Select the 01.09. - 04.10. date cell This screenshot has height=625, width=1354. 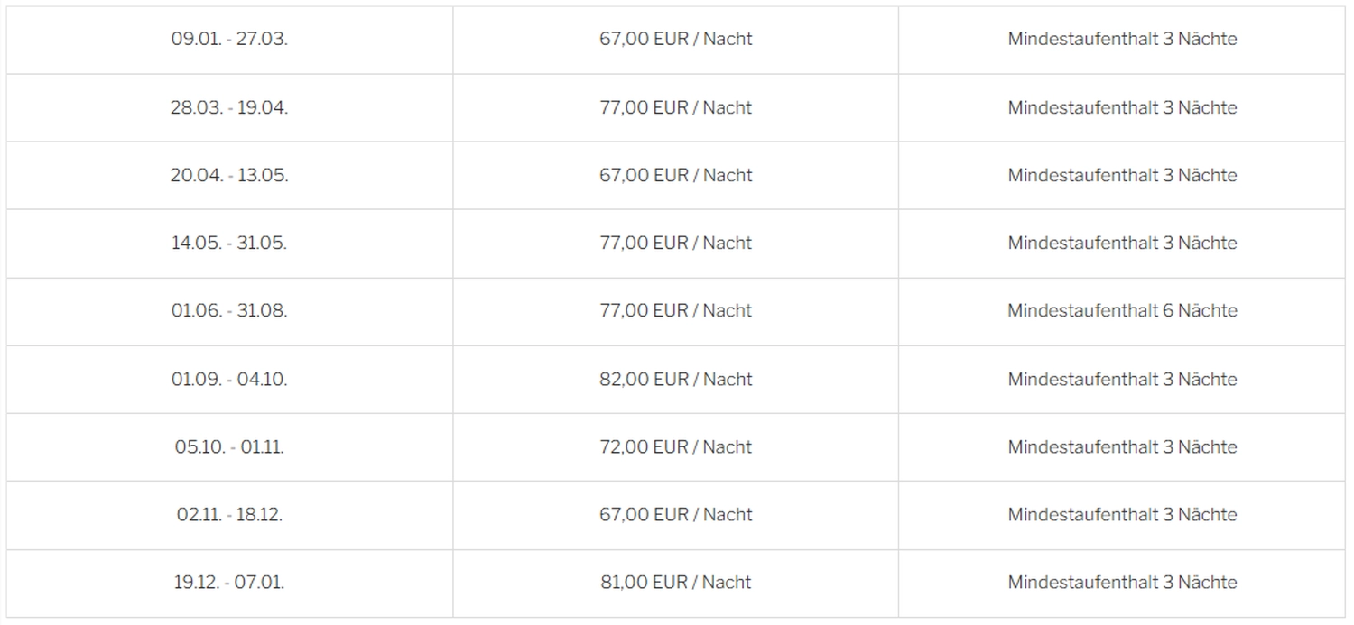(x=229, y=380)
